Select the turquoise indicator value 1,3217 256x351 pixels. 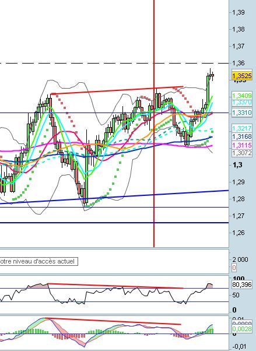(242, 128)
